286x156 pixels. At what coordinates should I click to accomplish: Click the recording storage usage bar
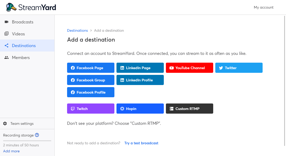click(27, 141)
